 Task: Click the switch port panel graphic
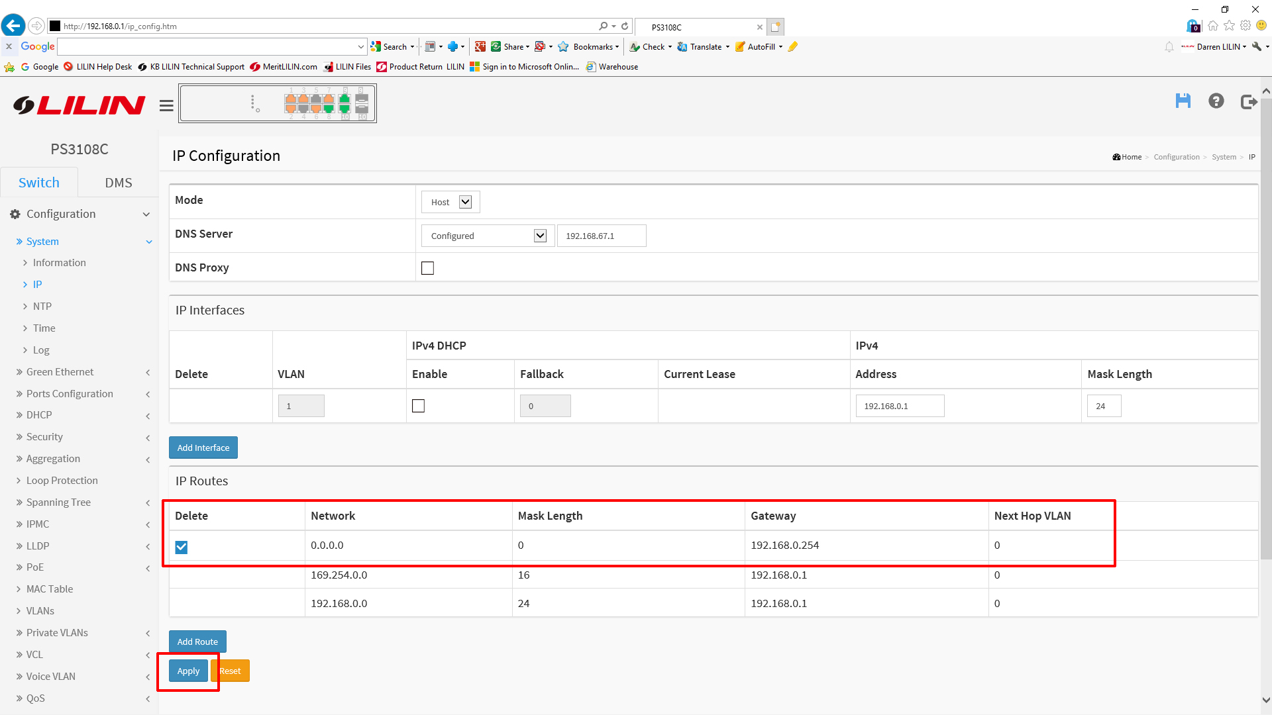pos(278,103)
